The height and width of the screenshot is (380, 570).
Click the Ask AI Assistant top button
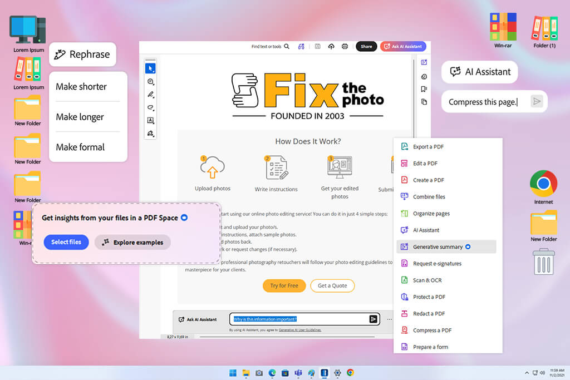(x=403, y=47)
